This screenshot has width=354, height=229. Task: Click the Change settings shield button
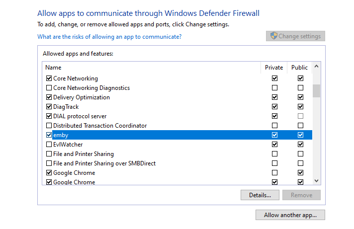(x=295, y=36)
